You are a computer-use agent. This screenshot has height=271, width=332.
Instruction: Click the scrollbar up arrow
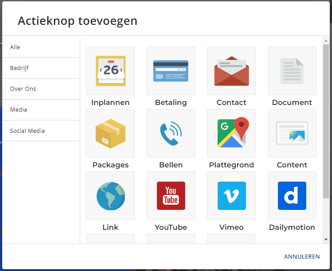(x=326, y=41)
